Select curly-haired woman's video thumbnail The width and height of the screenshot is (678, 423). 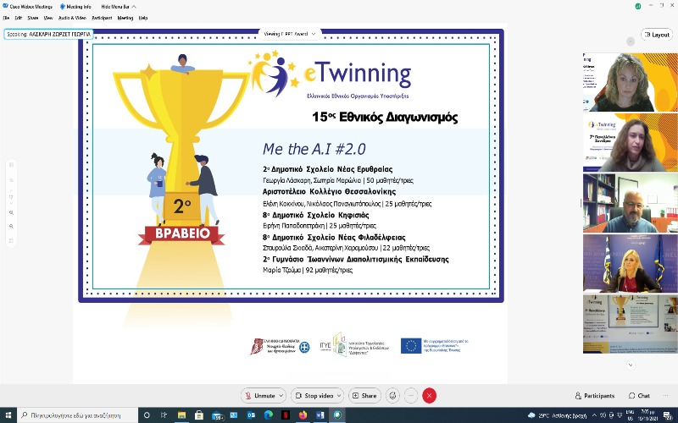(x=630, y=82)
